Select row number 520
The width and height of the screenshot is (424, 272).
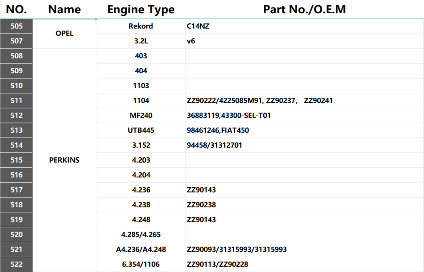(17, 234)
